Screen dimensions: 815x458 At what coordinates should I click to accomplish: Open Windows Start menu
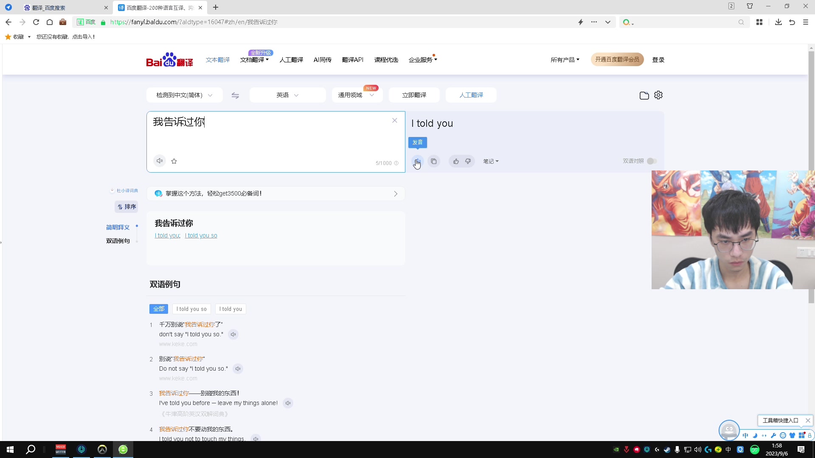click(10, 450)
